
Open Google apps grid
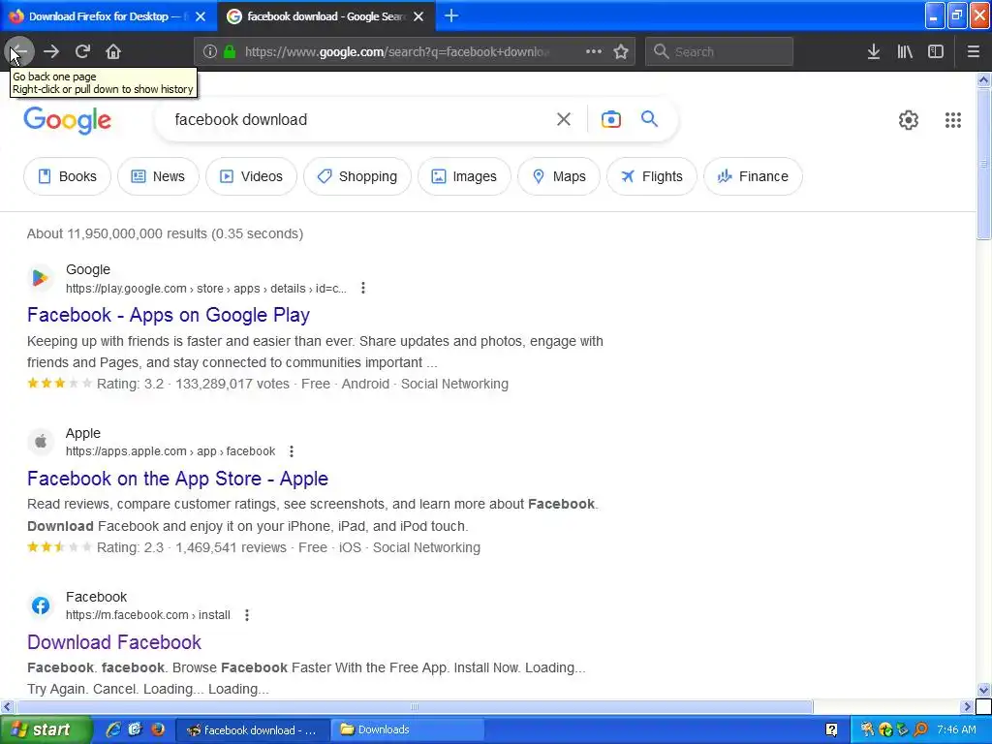pyautogui.click(x=953, y=120)
